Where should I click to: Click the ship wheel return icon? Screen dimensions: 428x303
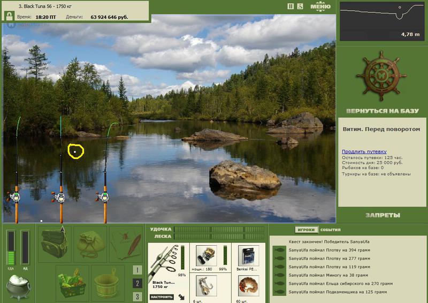[381, 75]
